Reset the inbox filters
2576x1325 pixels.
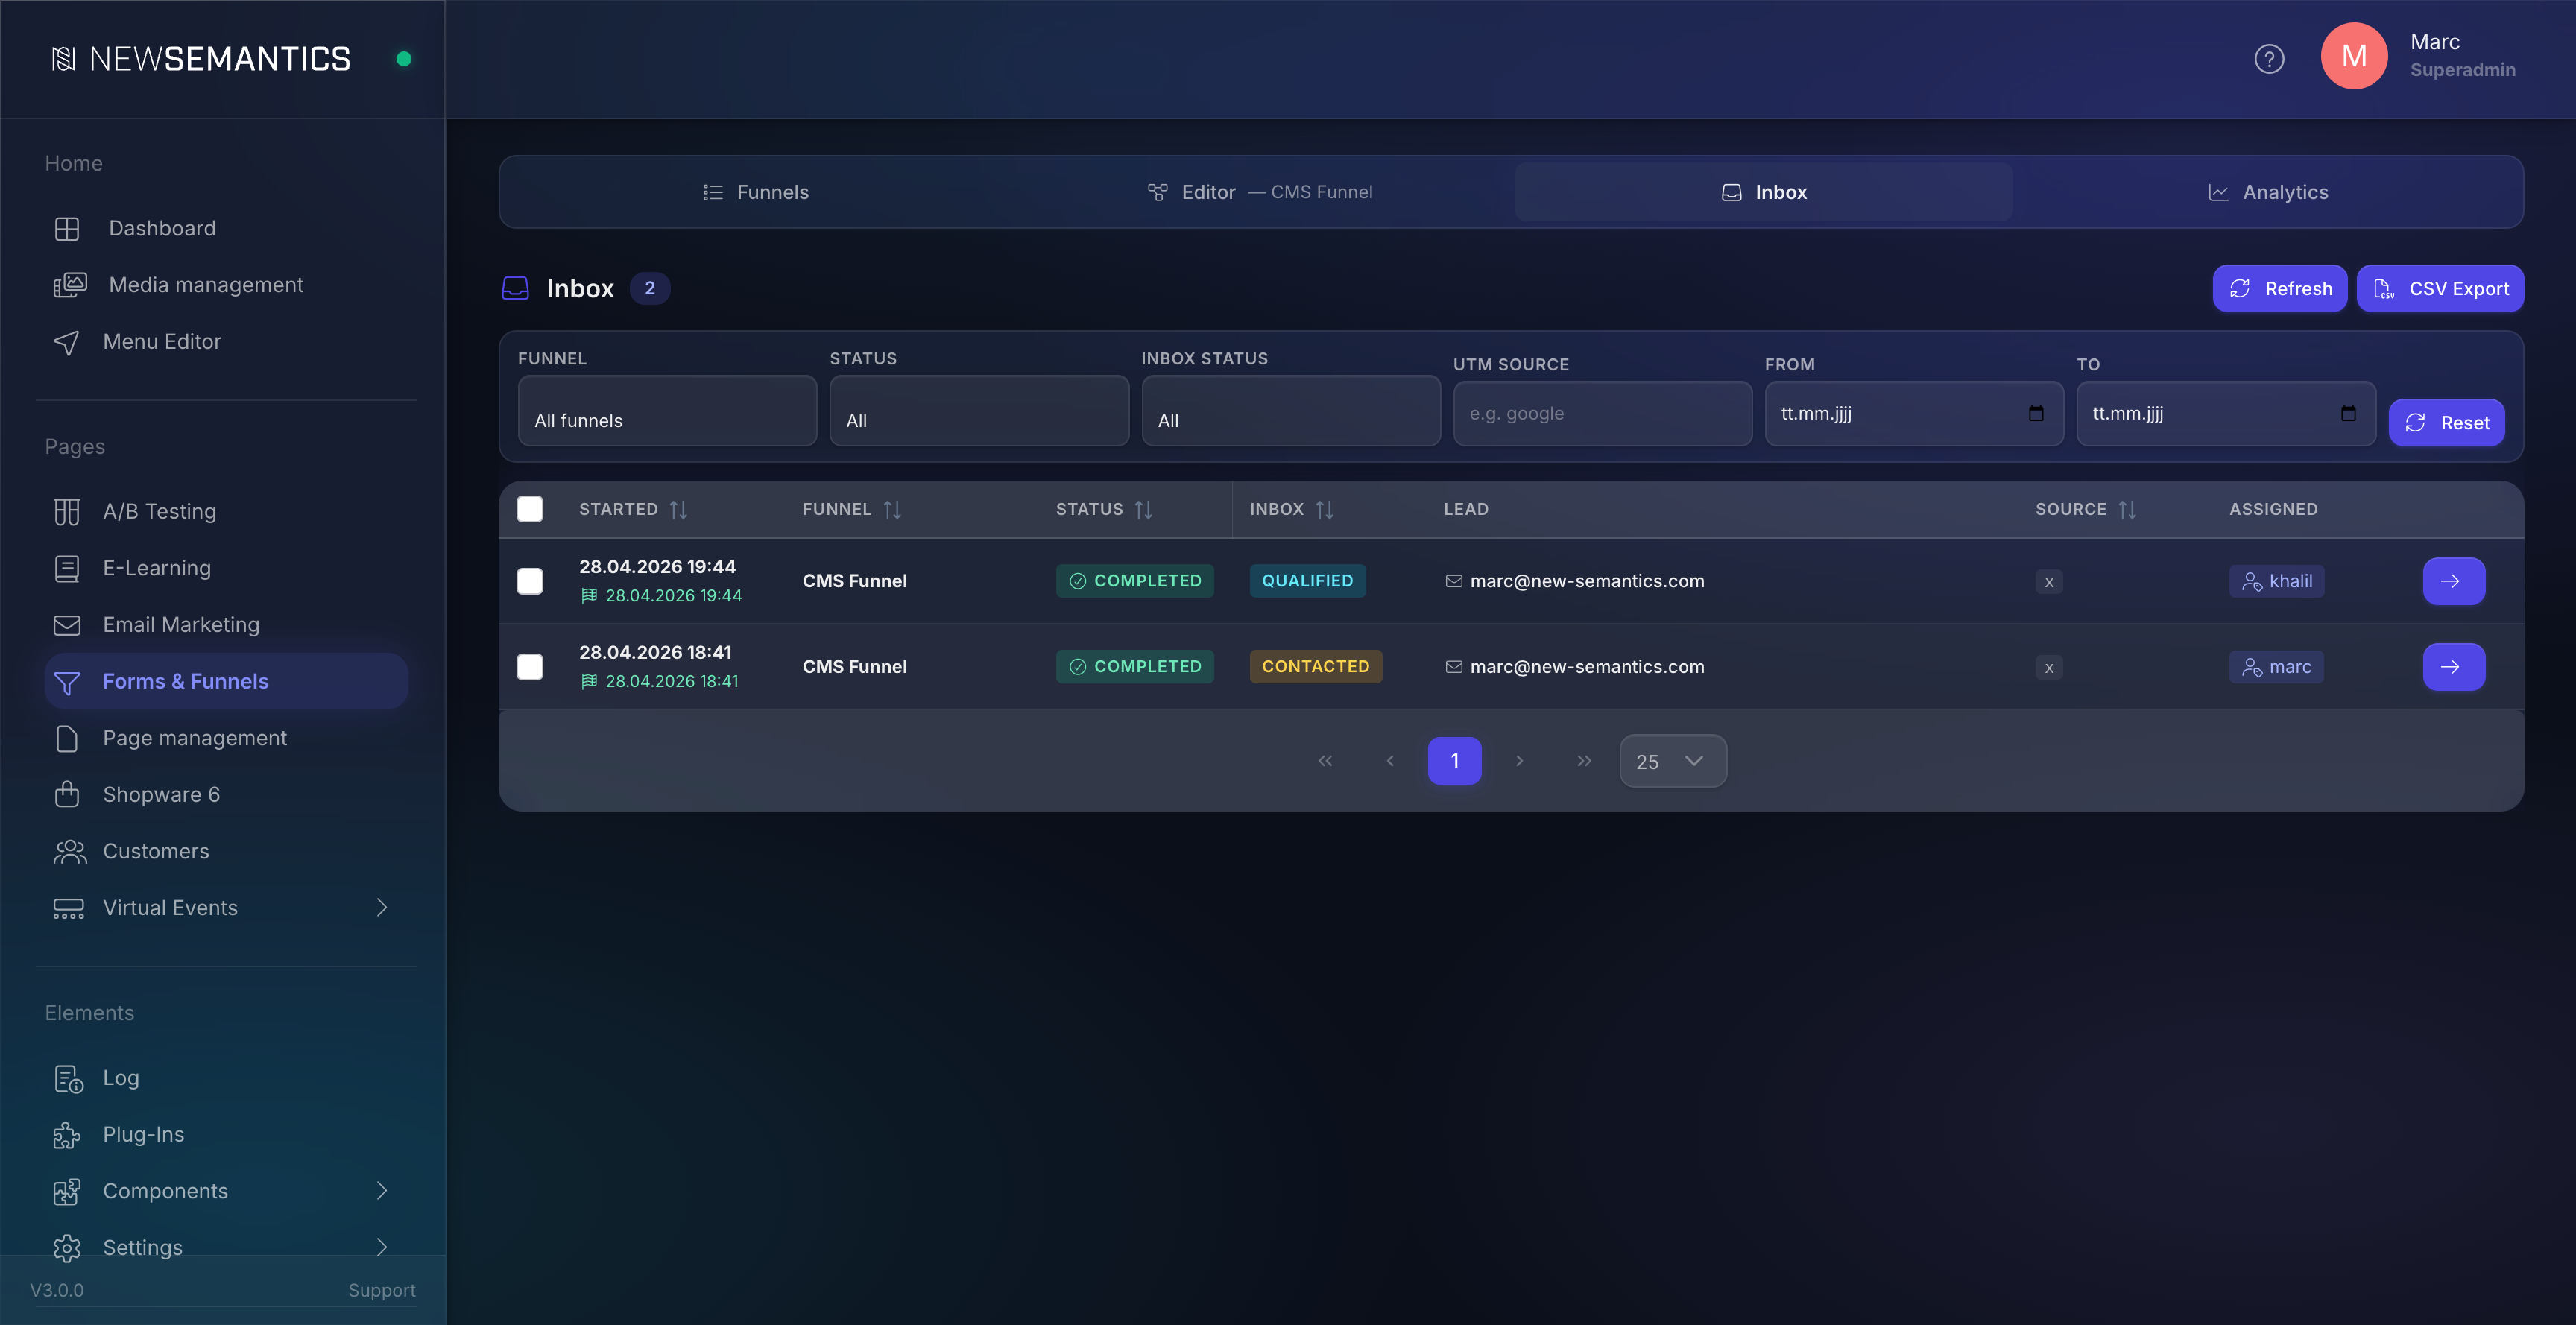2446,423
